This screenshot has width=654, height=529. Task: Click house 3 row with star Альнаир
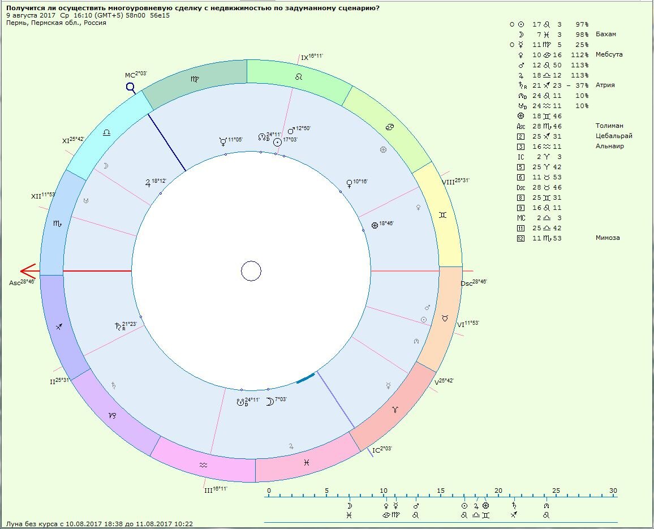570,147
